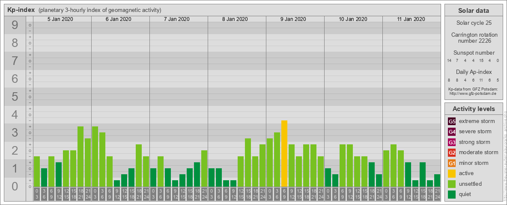Click the Daily Ap-index label
507x205 pixels.
474,72
